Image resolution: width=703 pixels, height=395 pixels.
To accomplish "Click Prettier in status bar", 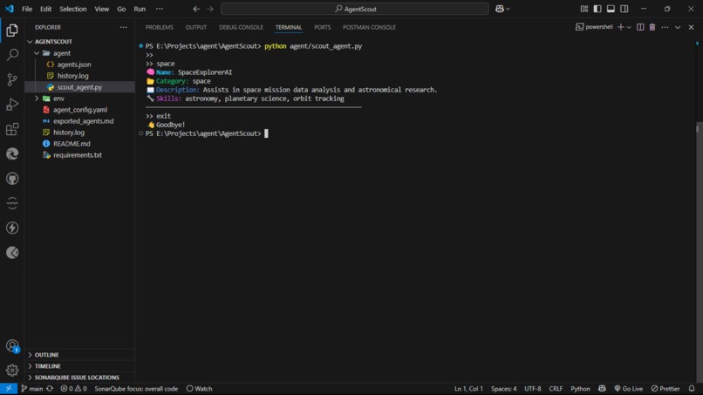I will 665,389.
